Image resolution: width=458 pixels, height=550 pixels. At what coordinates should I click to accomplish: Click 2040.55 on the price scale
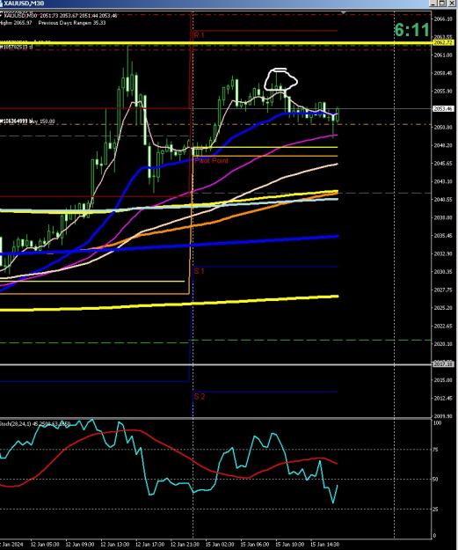click(x=443, y=199)
